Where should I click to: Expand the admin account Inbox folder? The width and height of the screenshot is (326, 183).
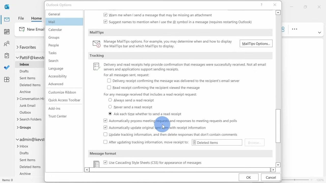[18, 146]
